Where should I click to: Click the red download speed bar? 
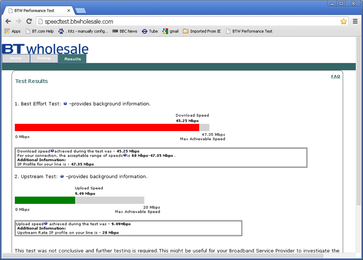tap(107, 127)
